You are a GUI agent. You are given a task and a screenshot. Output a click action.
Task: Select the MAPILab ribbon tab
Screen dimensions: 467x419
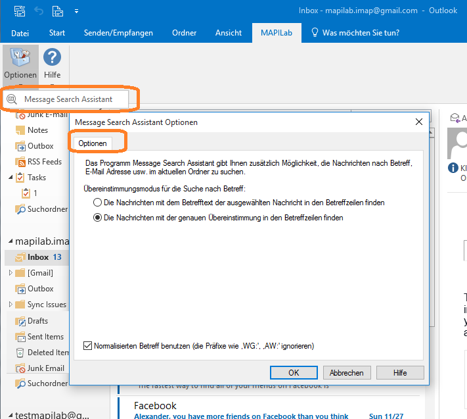[277, 33]
